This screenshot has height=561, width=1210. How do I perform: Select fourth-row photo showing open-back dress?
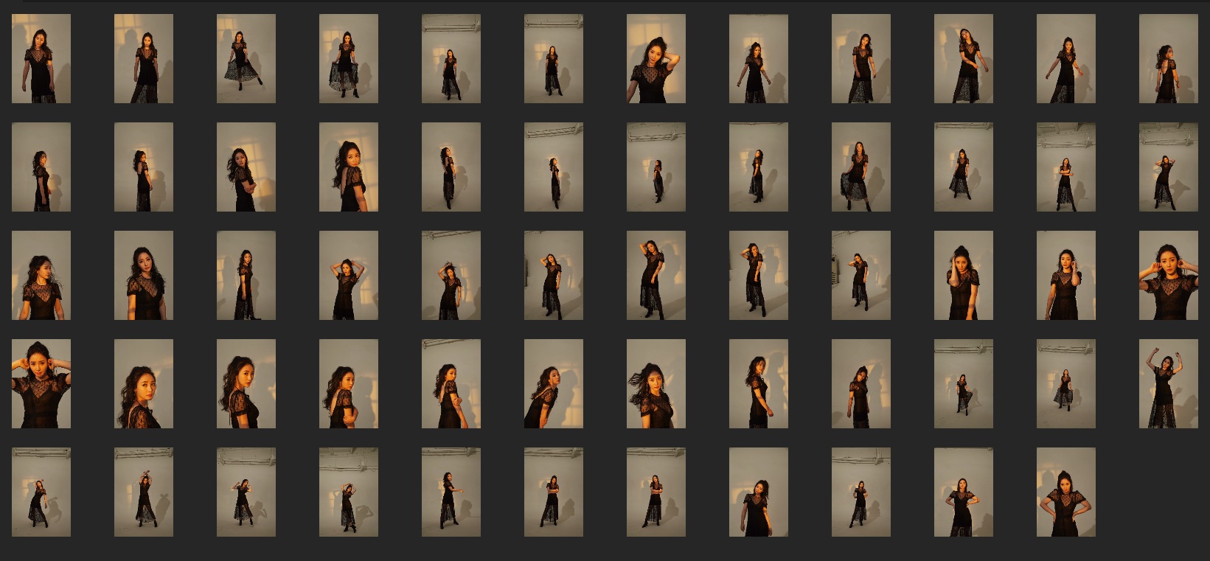point(349,383)
